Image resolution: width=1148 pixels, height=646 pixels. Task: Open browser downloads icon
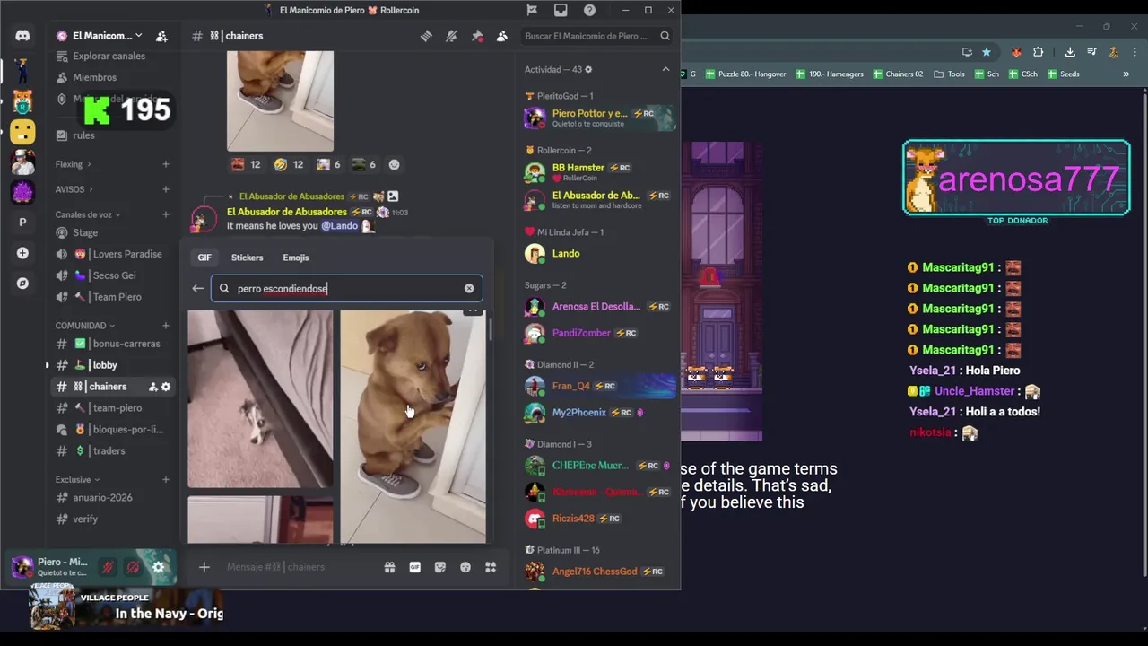(x=1070, y=52)
